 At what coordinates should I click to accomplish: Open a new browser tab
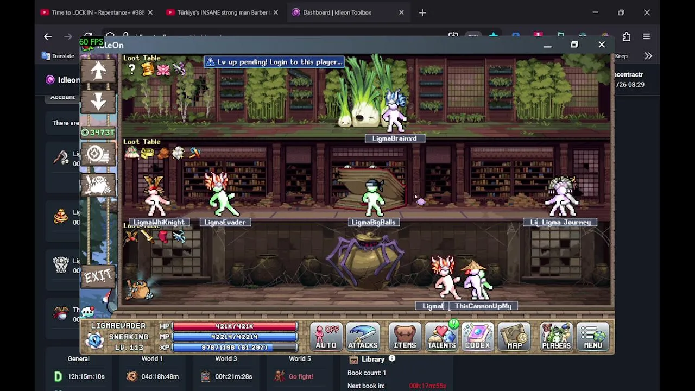coord(422,12)
